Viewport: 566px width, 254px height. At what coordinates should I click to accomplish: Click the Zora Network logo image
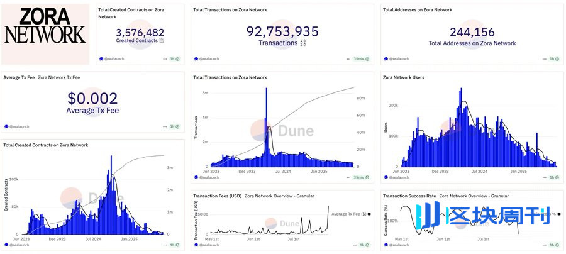(45, 35)
